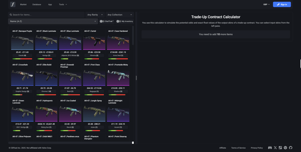Open the Terms of Service link
Viewport: 301px width, 152px height.
(x=238, y=148)
